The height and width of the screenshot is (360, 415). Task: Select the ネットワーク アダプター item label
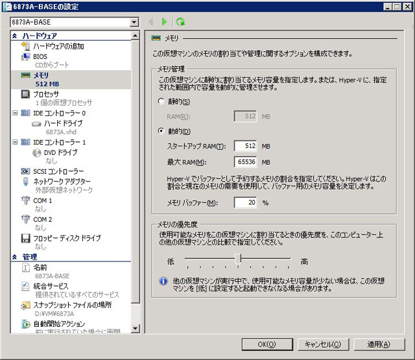tap(62, 182)
